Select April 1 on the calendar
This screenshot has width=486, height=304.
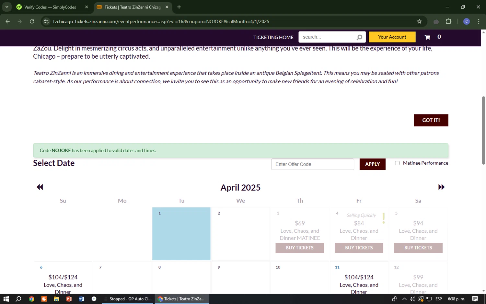coord(181,234)
